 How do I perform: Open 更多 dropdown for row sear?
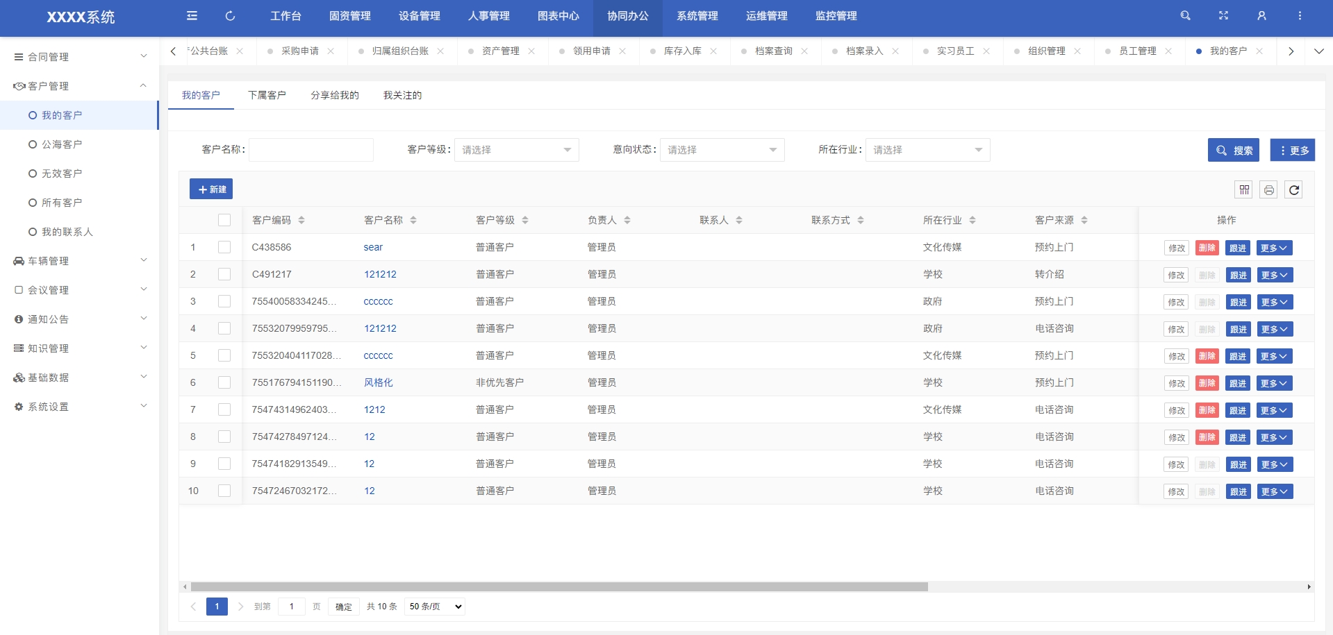pyautogui.click(x=1275, y=248)
